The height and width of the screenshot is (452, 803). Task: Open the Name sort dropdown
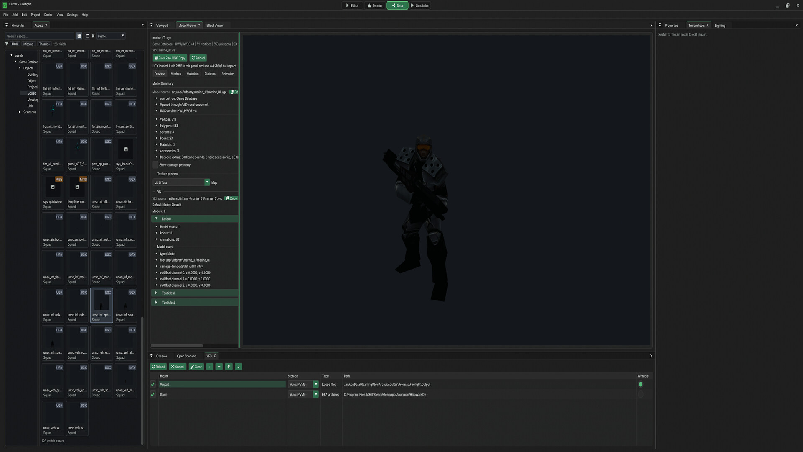(111, 36)
